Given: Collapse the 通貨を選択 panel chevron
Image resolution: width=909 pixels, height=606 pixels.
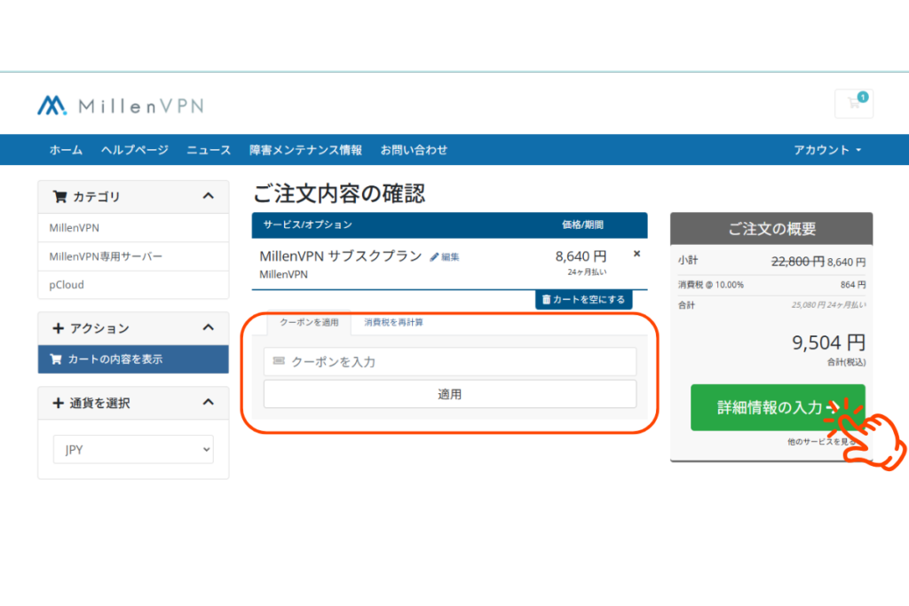Looking at the screenshot, I should 209,403.
